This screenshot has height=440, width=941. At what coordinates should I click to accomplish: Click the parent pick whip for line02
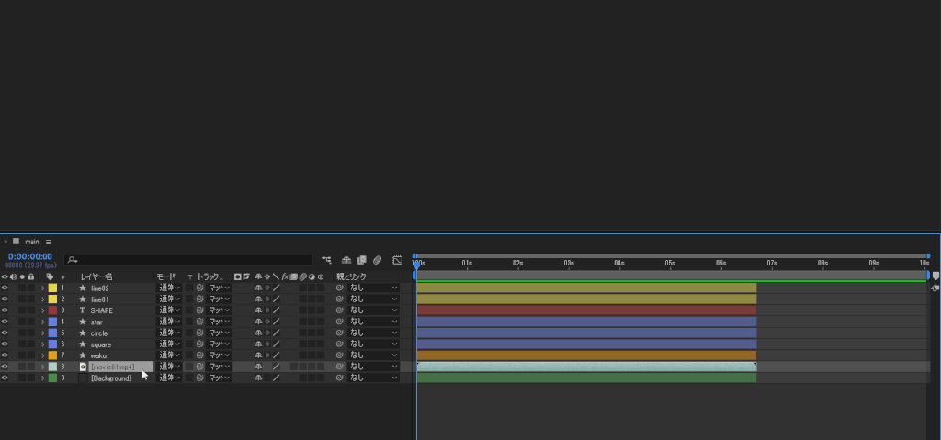point(339,288)
